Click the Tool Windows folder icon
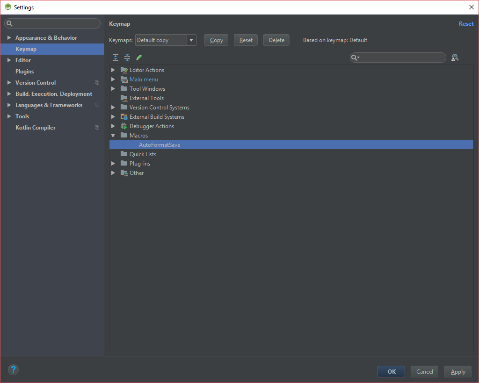The width and height of the screenshot is (479, 383). [124, 88]
